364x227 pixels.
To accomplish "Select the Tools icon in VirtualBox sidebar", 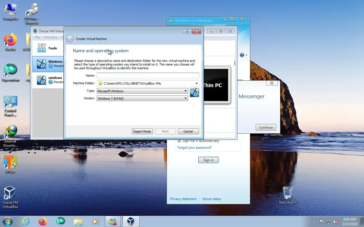I will click(x=42, y=48).
